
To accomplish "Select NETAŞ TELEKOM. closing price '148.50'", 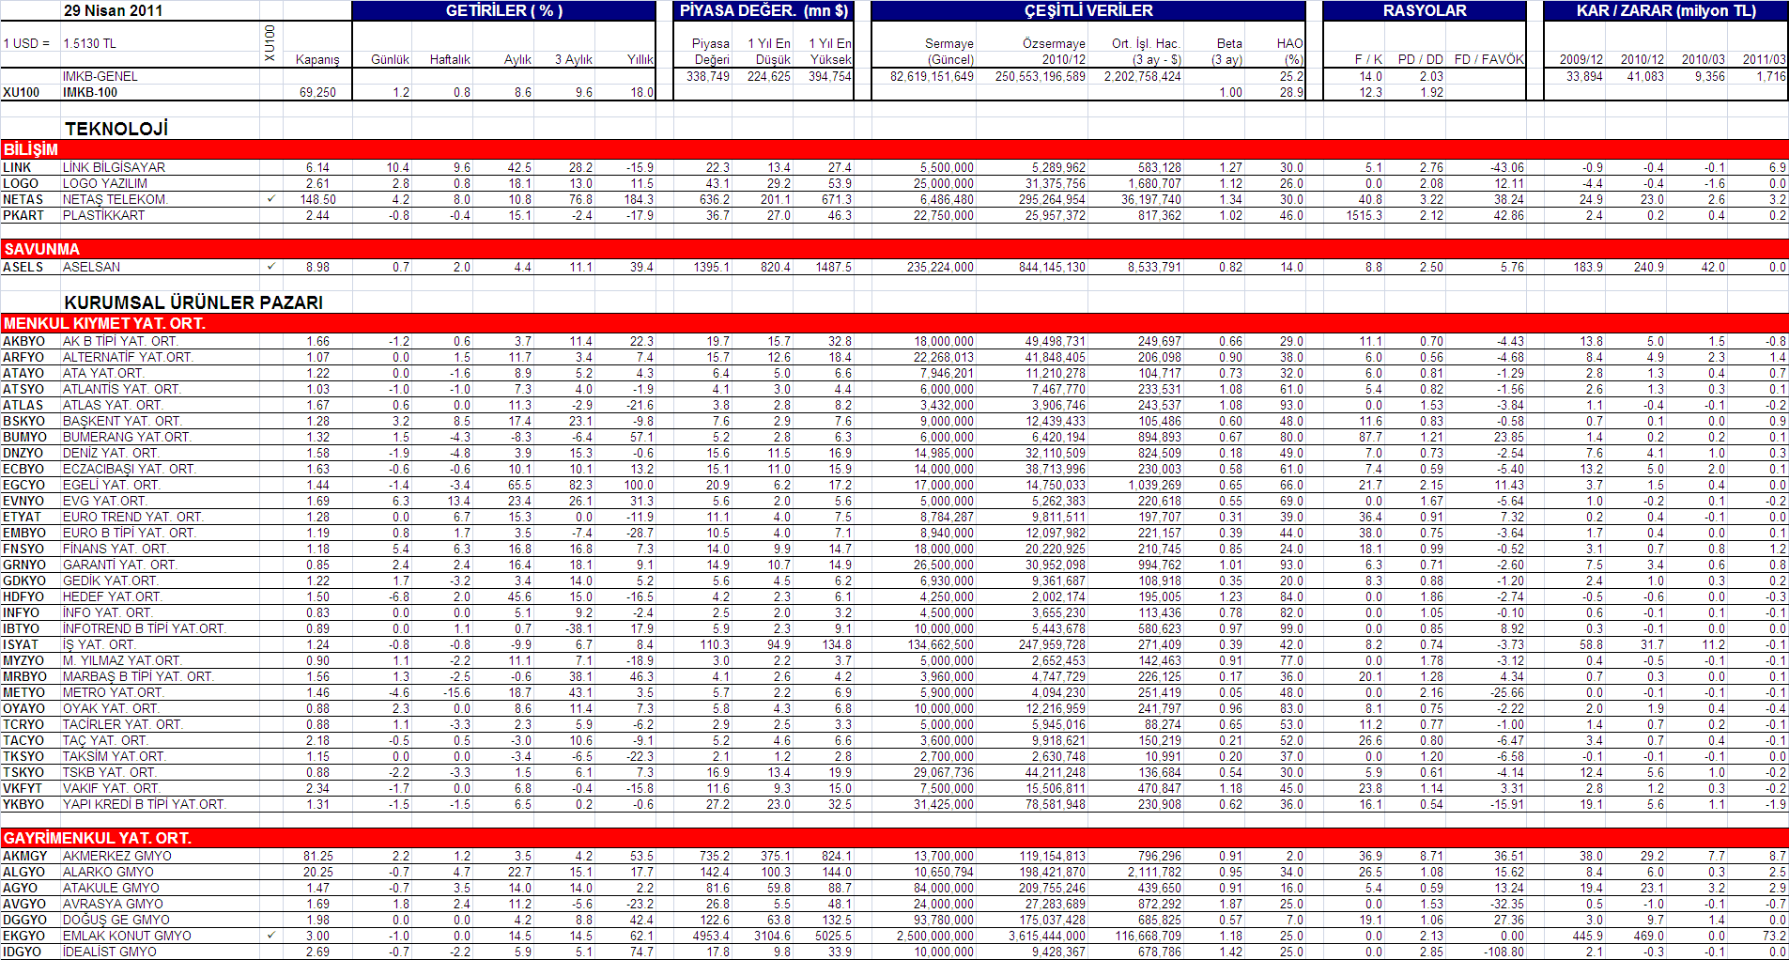I will tap(318, 199).
